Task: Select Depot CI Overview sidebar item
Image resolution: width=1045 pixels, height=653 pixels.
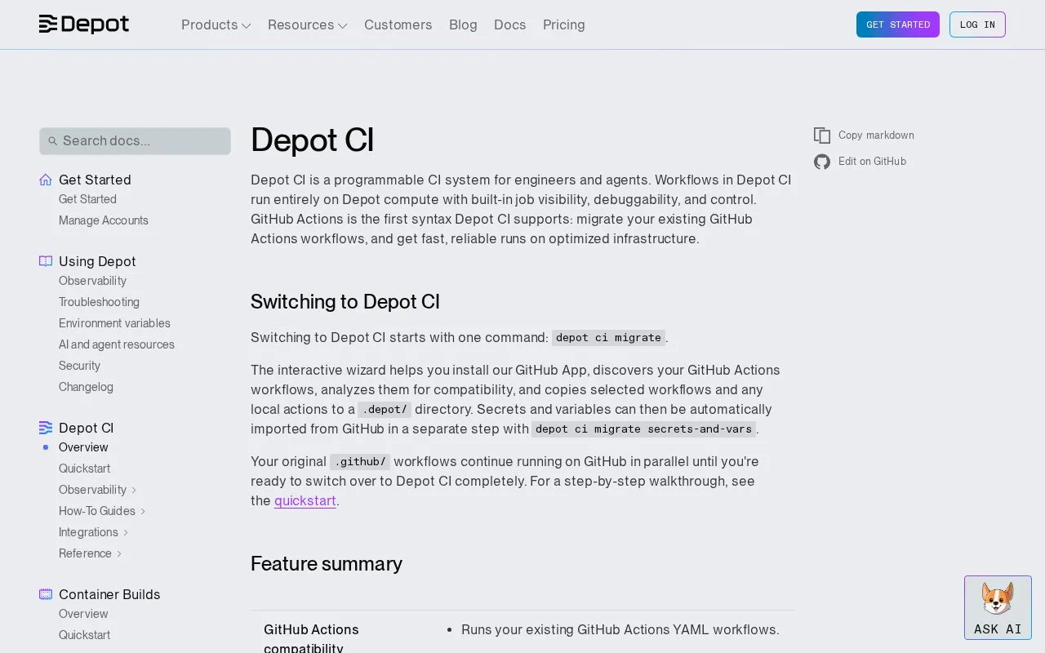Action: point(83,447)
